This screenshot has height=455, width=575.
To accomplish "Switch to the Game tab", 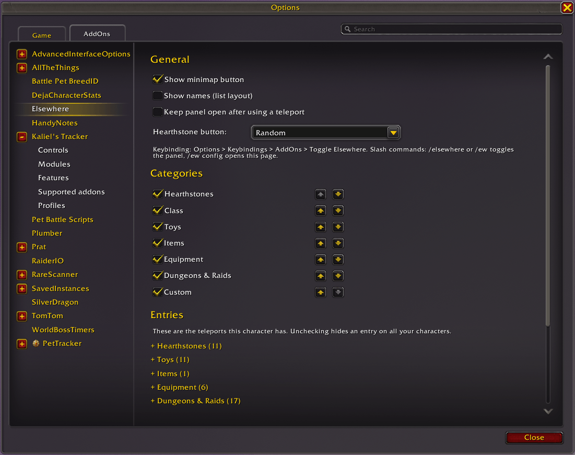I will pyautogui.click(x=42, y=35).
